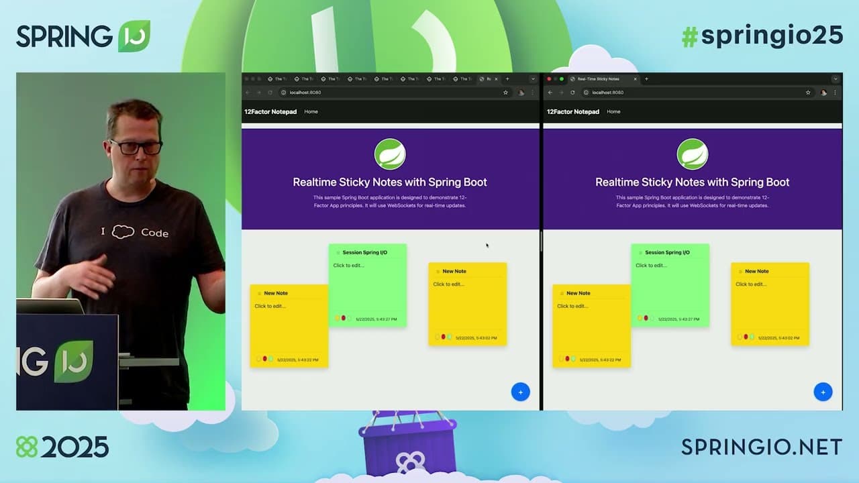Add a new note with blue plus button, left window
Screen dimensions: 859x483
tap(520, 392)
